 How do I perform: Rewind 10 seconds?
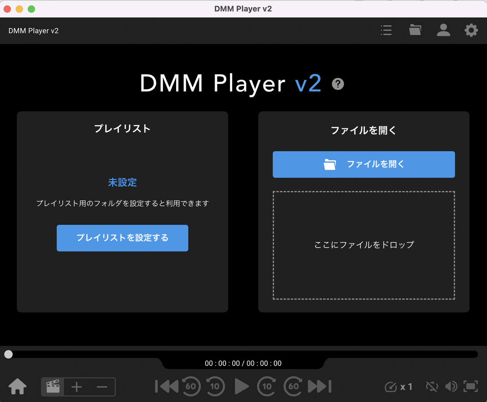click(x=215, y=386)
